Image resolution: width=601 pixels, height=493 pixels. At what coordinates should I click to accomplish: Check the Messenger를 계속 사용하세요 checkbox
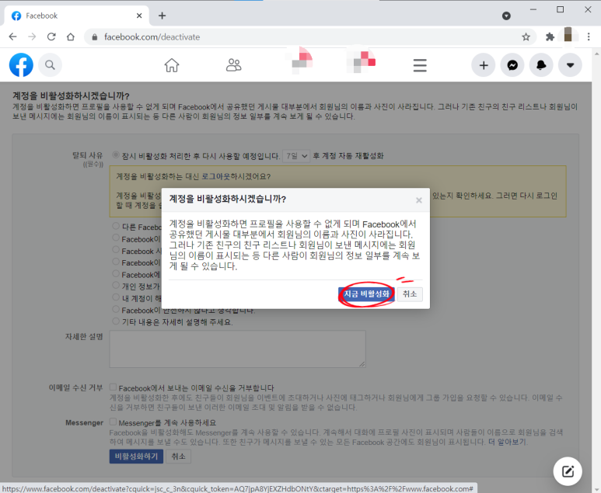coord(113,422)
